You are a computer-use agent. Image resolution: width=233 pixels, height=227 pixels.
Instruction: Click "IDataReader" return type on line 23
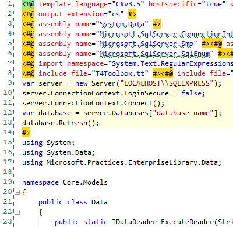click(134, 222)
